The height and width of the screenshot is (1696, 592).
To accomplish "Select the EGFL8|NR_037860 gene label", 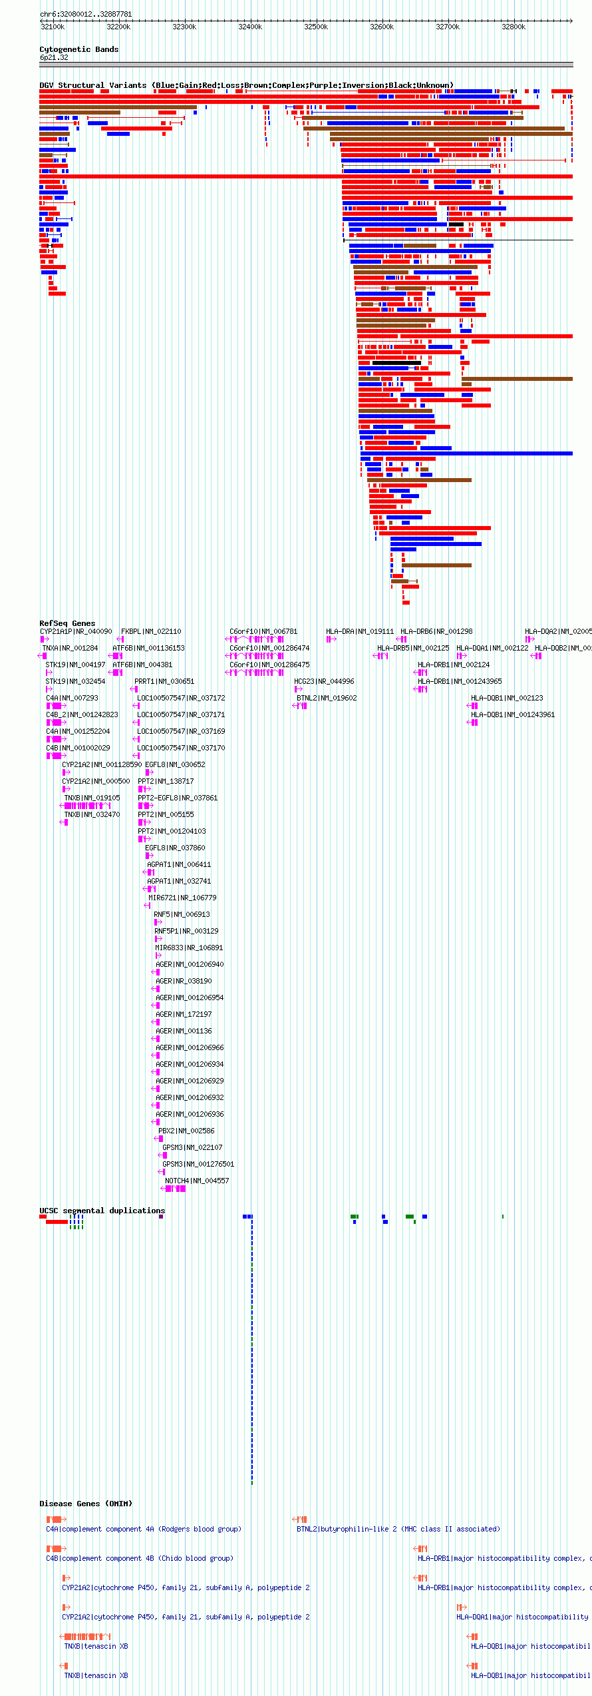I will tap(175, 848).
